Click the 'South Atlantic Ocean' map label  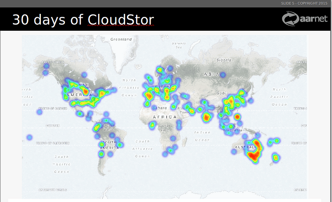point(142,148)
